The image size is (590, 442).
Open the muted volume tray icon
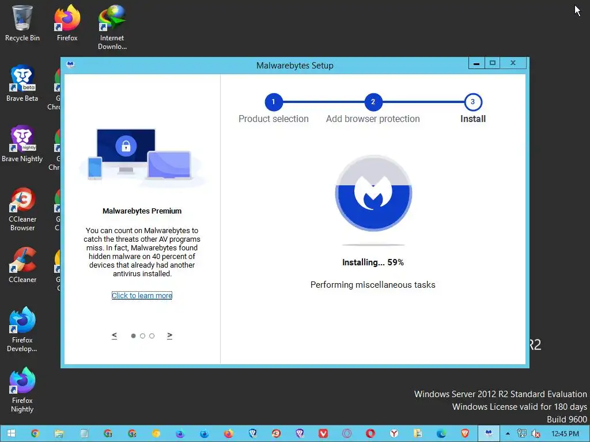pos(535,433)
